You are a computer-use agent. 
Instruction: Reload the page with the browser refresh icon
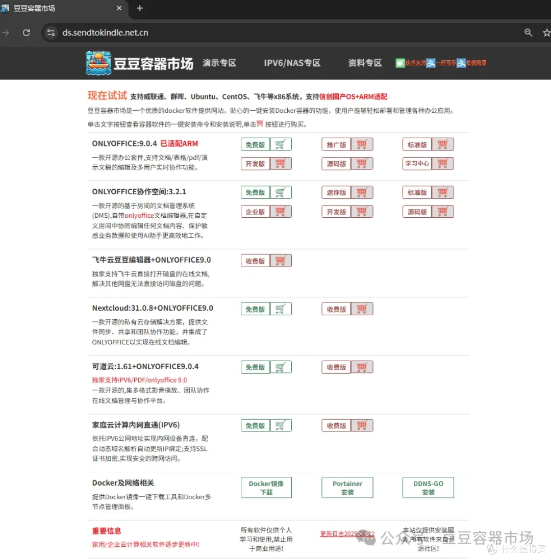tap(27, 33)
